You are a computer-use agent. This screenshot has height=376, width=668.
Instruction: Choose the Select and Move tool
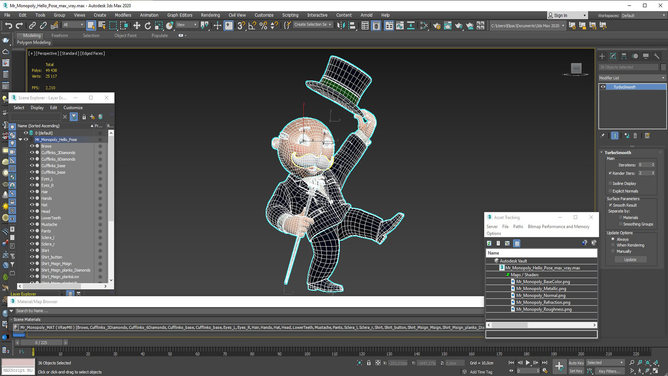pyautogui.click(x=137, y=25)
